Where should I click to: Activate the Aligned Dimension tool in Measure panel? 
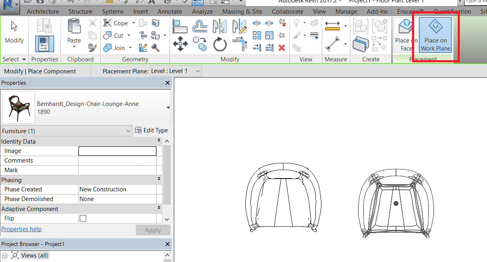[x=333, y=25]
